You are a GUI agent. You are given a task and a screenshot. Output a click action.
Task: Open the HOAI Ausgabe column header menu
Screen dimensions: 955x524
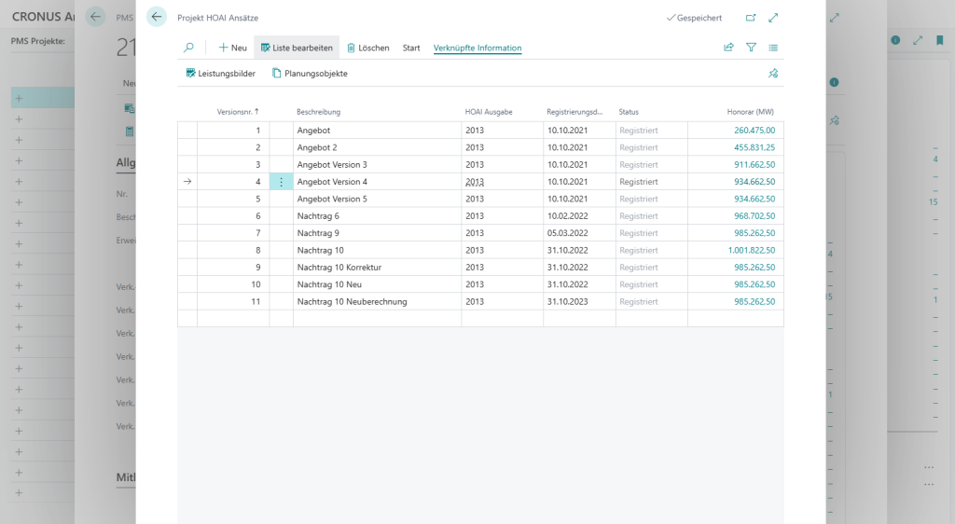click(489, 111)
